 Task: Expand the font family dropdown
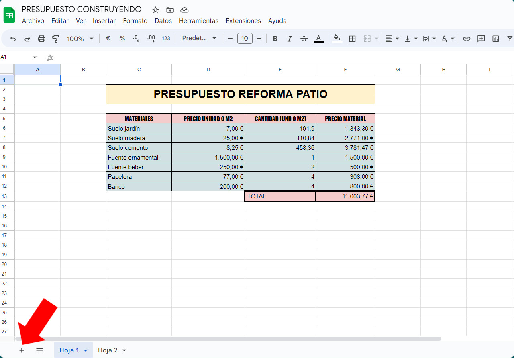click(199, 39)
